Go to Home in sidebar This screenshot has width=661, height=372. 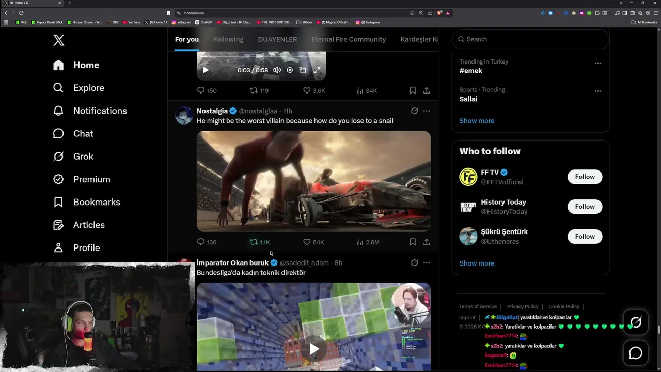click(x=76, y=65)
